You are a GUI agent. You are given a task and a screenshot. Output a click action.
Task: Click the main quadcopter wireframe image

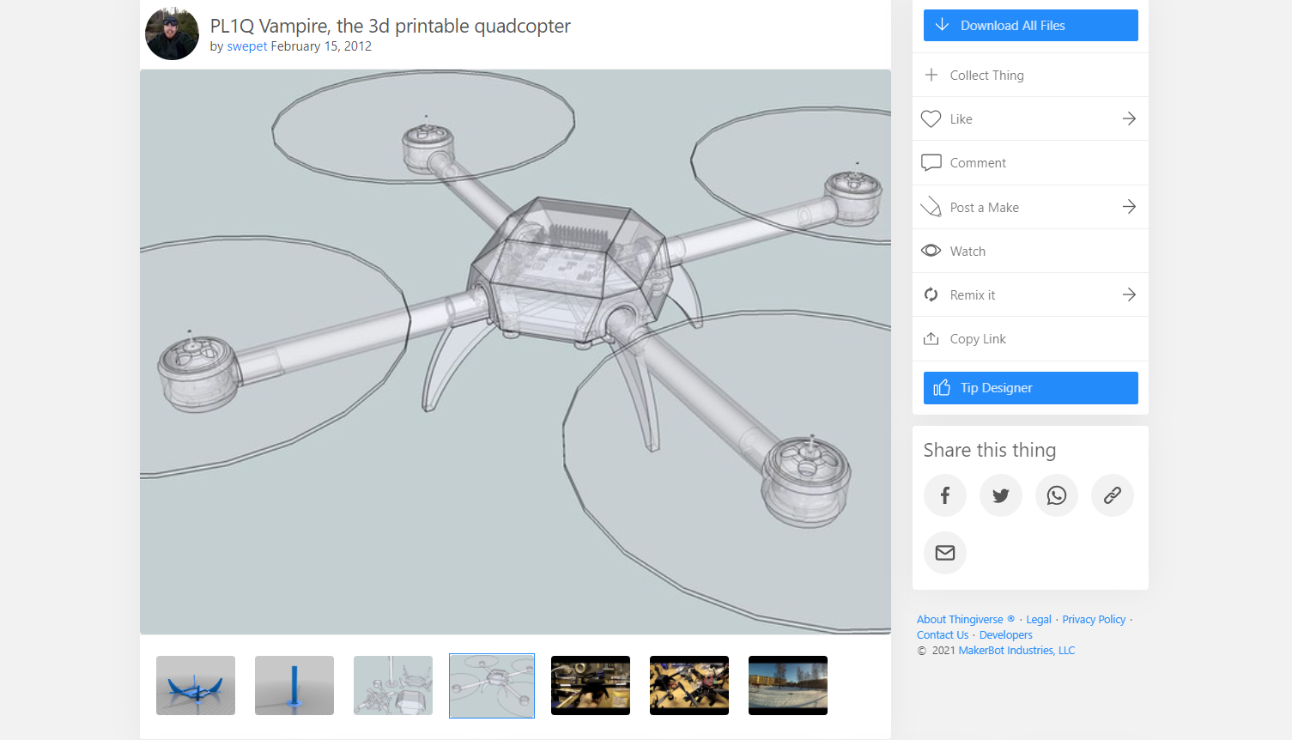click(515, 352)
